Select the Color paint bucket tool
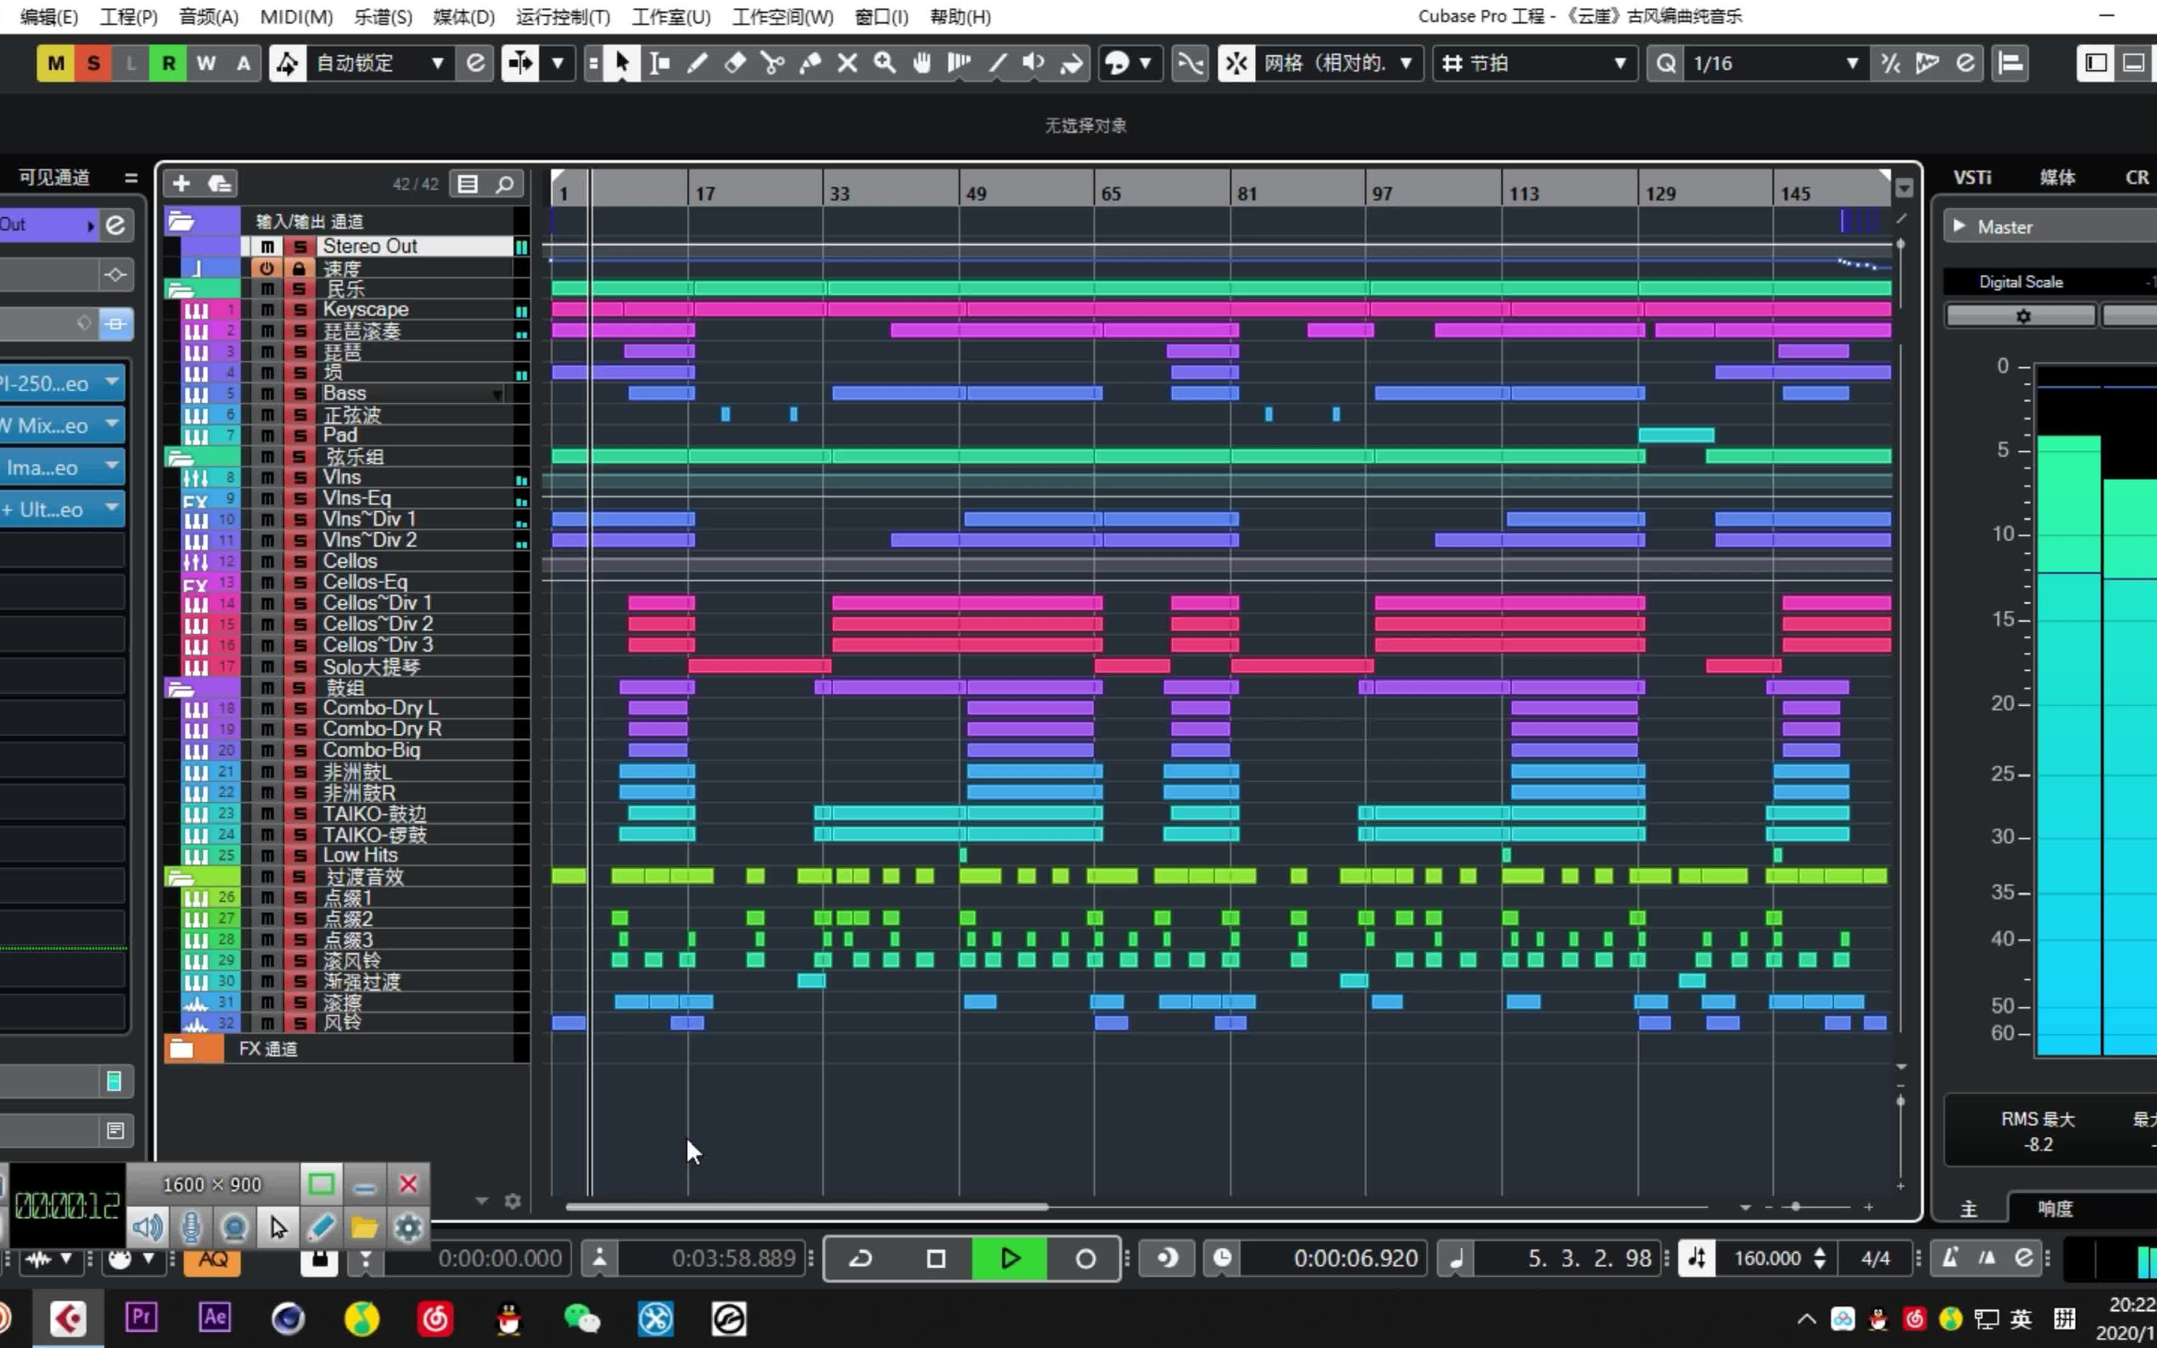Viewport: 2157px width, 1348px height. (1072, 63)
